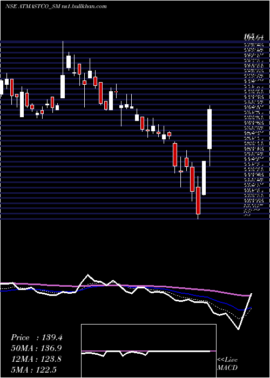
Task: Click the last tall white candlestick
Action: tap(210, 129)
